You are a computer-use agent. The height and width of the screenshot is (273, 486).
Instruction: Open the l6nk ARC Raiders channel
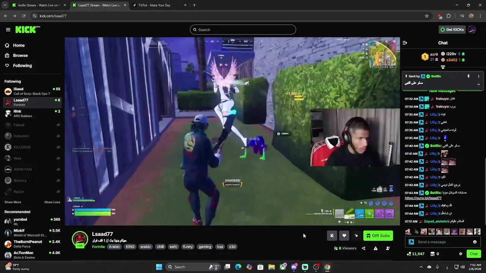32,113
